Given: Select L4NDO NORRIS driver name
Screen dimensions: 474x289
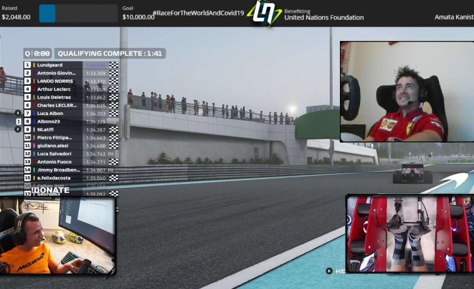Looking at the screenshot, I should [55, 81].
